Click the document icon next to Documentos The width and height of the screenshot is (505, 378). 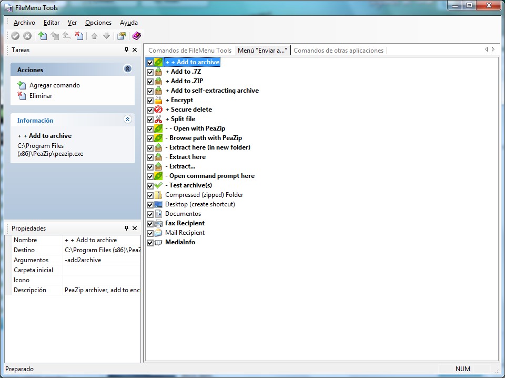pos(158,214)
